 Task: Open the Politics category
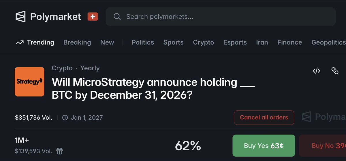pos(143,42)
